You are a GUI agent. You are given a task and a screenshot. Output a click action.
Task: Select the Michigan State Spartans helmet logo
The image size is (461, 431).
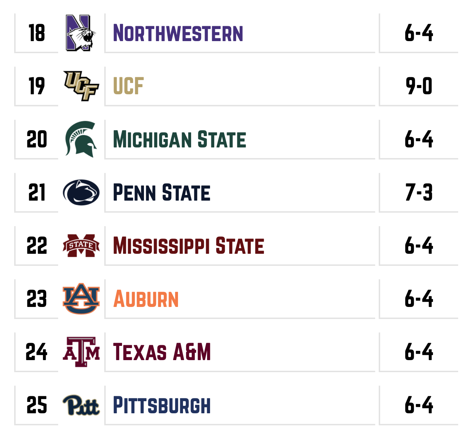tap(81, 139)
